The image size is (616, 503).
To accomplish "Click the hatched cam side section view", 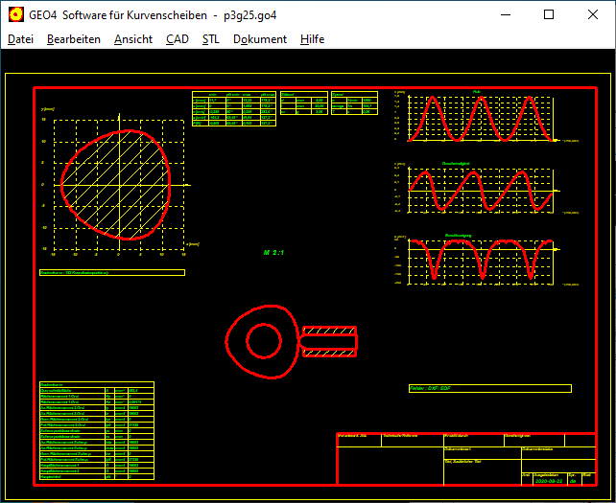I will [x=329, y=339].
